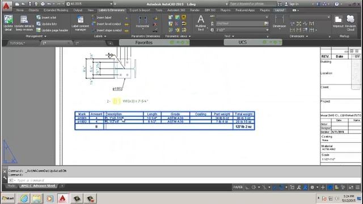Select the Horizontal parametric dimension tool
The image size is (363, 204).
pos(142,23)
